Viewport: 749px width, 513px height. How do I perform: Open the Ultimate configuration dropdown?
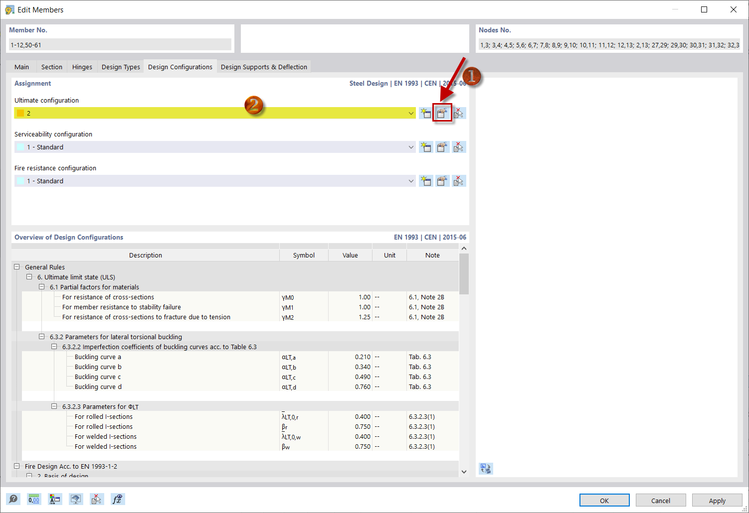point(410,113)
